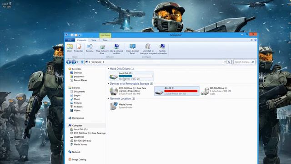Open the Quick Access Toolbar dropdown
Viewport: 291px width, 164px height.
coord(79,35)
